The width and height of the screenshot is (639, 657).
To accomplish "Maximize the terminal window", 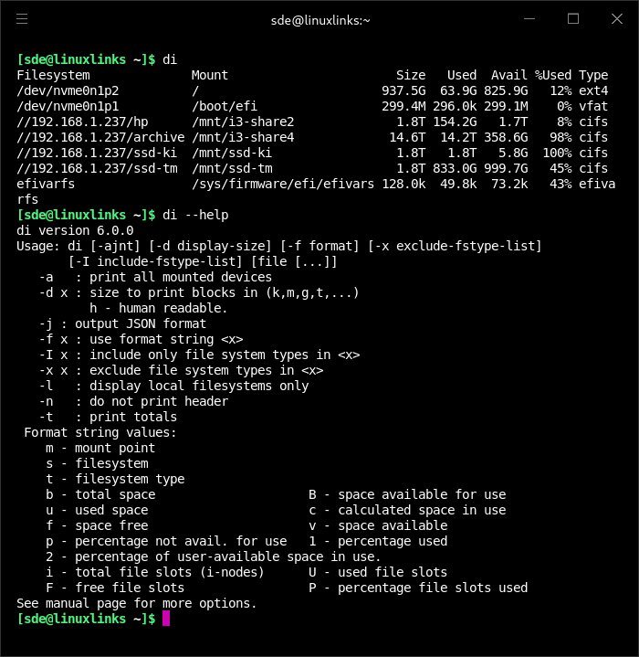I will [x=573, y=18].
